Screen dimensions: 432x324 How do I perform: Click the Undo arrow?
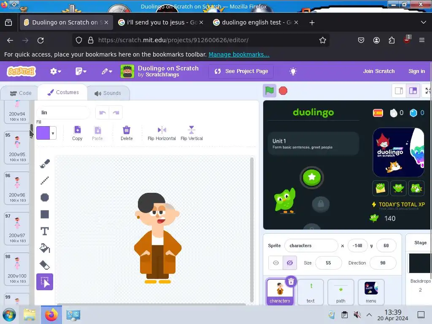[103, 113]
